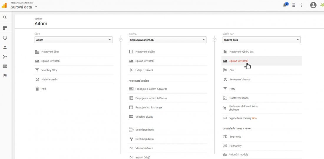Select Údaje o měření
Screen dimensions: 324x159
point(144,70)
